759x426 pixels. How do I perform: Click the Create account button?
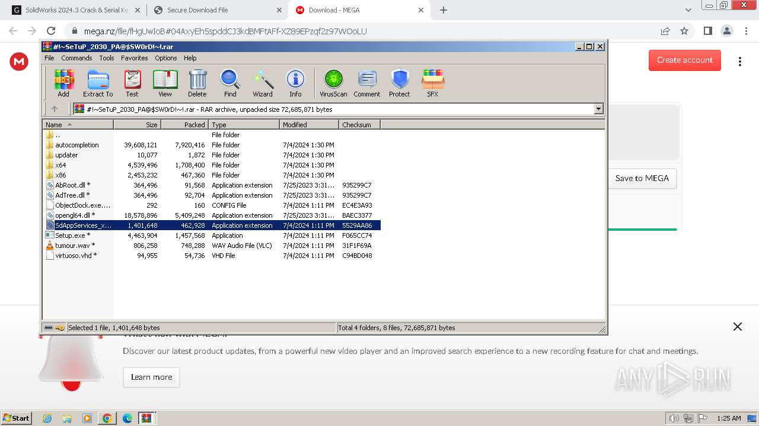click(685, 60)
